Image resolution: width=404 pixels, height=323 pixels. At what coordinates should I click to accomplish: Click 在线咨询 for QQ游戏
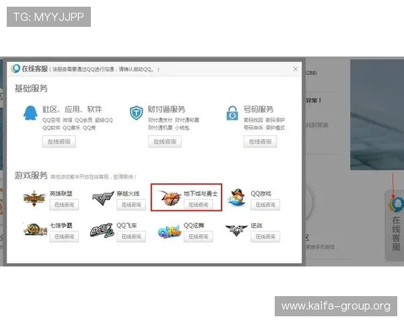[x=265, y=205]
